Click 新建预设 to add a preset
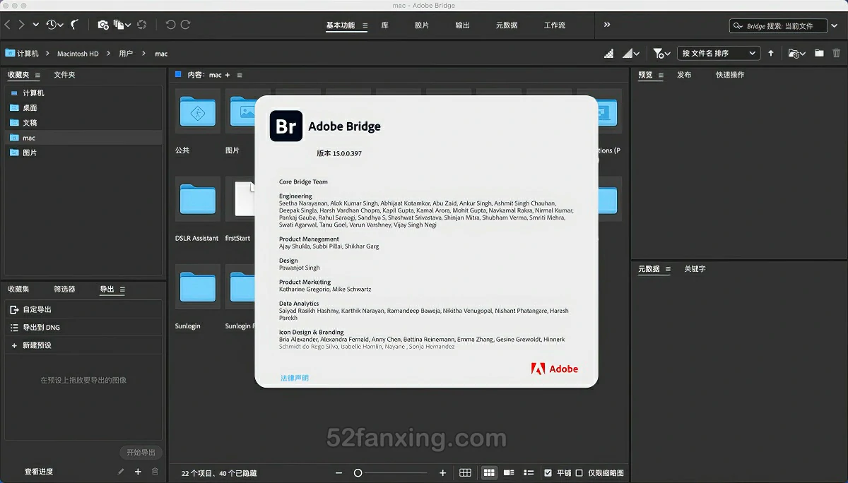The width and height of the screenshot is (848, 483). pos(83,345)
